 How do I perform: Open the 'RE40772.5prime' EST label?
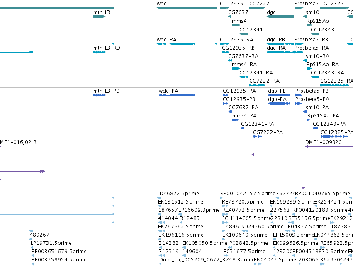pyautogui.click(x=243, y=210)
